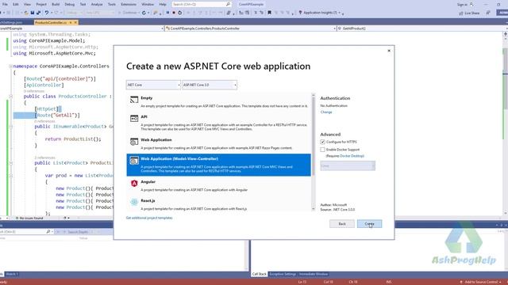The image size is (508, 285).
Task: Open the Analyze menu
Action: coord(97,5)
